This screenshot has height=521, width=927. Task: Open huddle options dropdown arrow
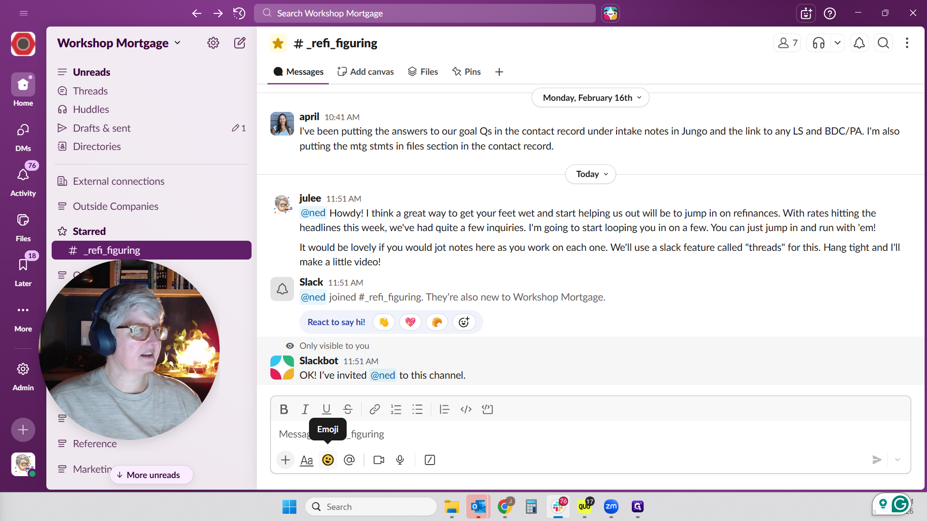(838, 43)
